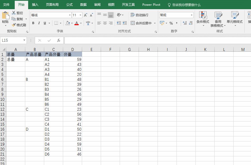
Task: Click the 条件格式 conditional formatting button
Action: click(203, 19)
